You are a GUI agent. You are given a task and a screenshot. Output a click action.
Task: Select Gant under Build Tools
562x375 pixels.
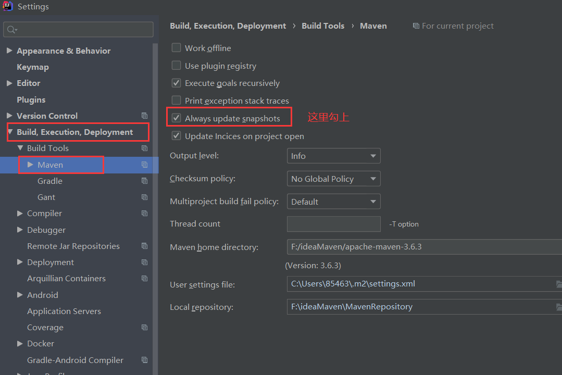(x=46, y=197)
